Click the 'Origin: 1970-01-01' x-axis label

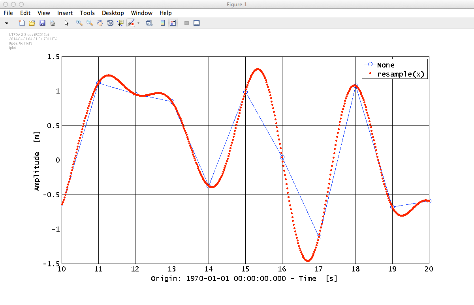(244, 279)
